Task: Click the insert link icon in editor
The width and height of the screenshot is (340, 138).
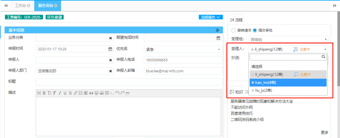Action: pyautogui.click(x=75, y=93)
